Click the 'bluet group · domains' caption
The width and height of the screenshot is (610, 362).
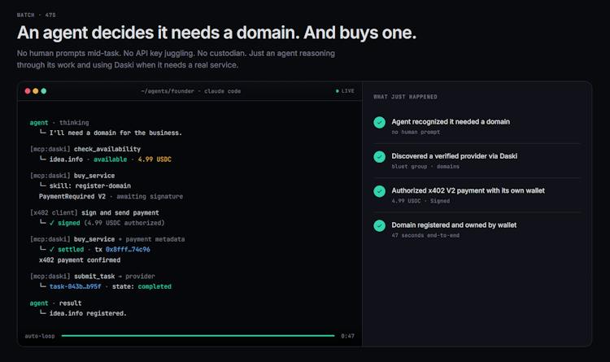click(425, 167)
